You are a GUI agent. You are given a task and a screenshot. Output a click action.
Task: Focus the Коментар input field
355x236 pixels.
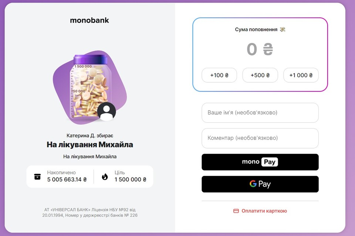coord(260,138)
